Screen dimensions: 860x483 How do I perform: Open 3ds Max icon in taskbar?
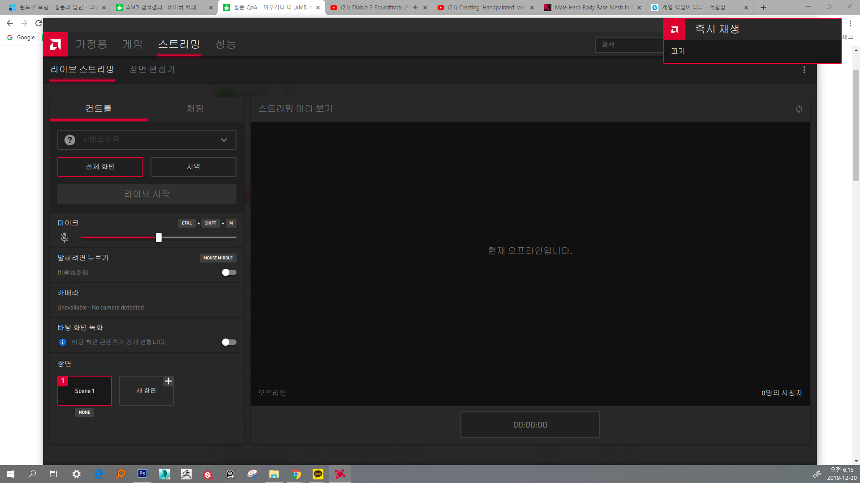pos(164,474)
